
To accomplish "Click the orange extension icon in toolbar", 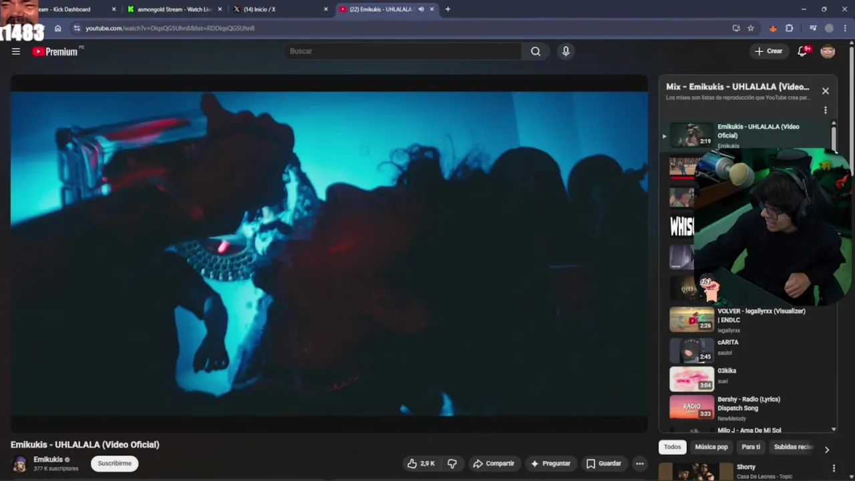I will point(773,28).
